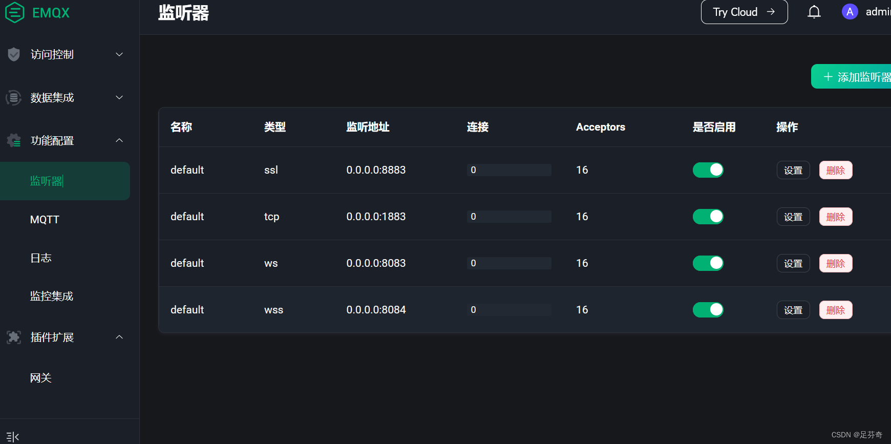Click the 名称 column header

coord(181,127)
